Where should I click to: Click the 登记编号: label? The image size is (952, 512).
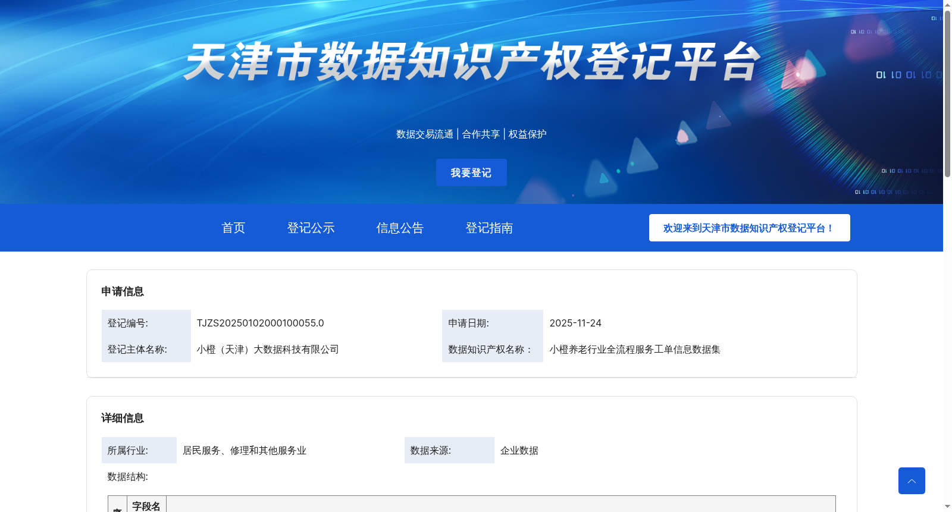click(x=128, y=323)
